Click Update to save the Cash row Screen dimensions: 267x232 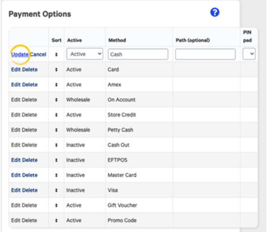20,55
